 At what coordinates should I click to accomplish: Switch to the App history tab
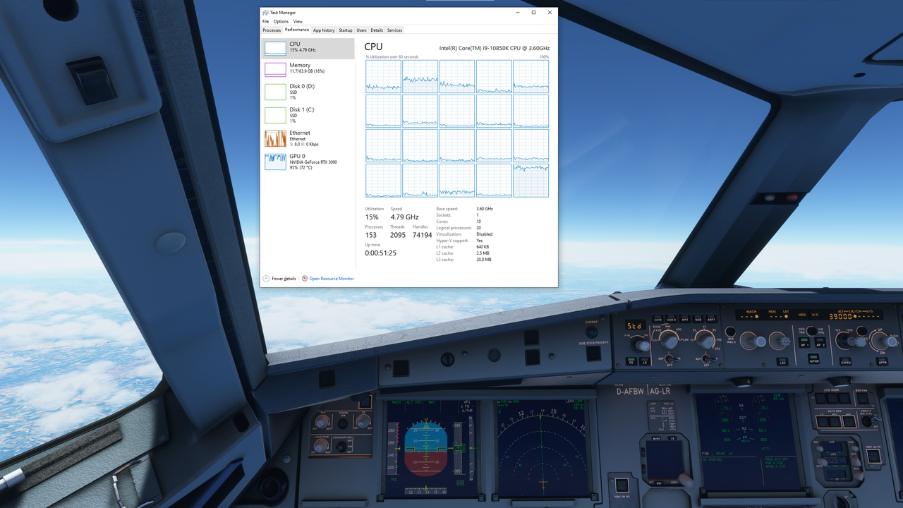tap(324, 30)
